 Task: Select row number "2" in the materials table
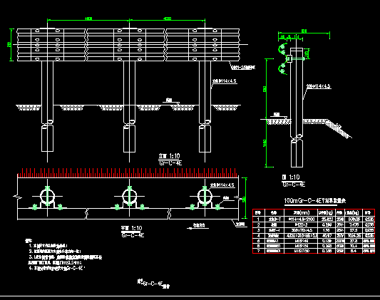coord(259,224)
